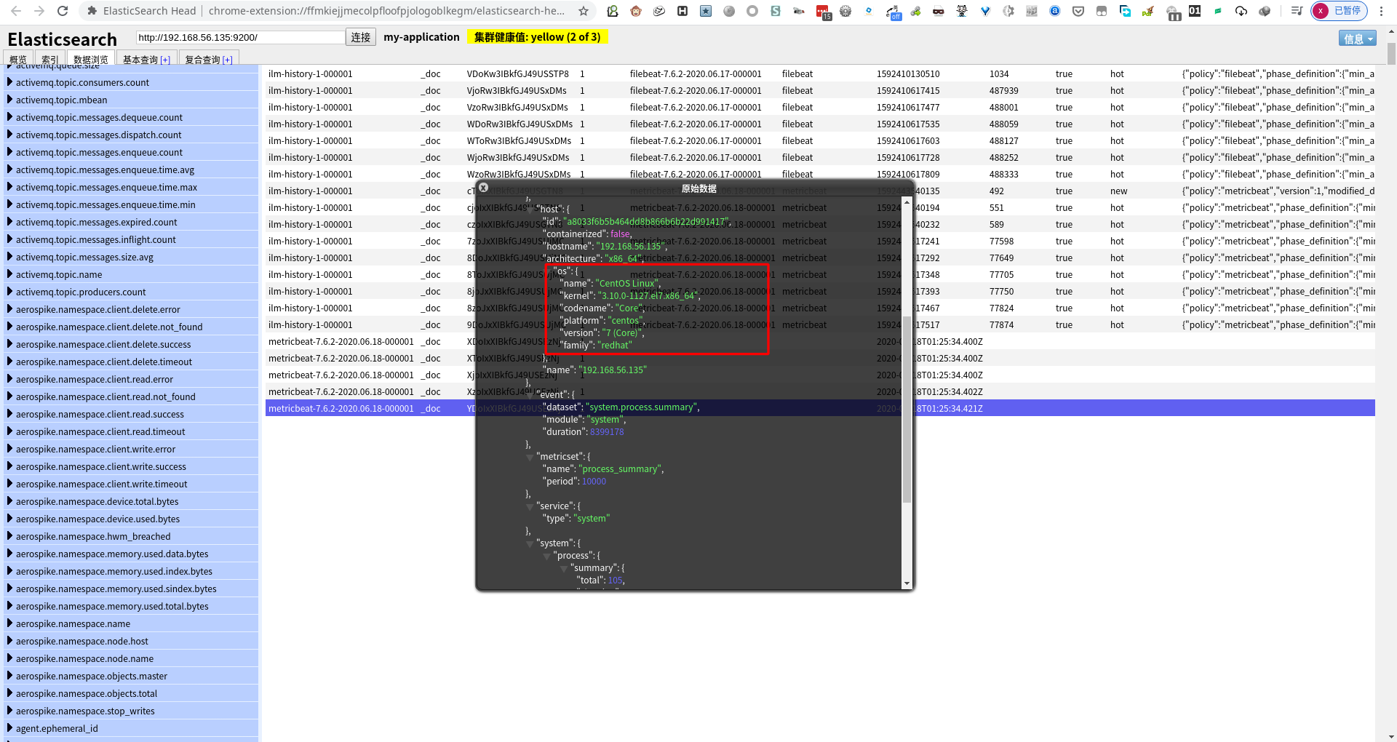Click the Elasticsearch server URL input field
Viewport: 1397px width, 742px height.
pyautogui.click(x=240, y=36)
